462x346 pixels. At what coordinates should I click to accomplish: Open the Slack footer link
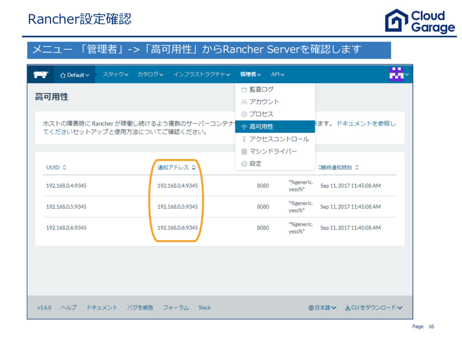coord(204,308)
